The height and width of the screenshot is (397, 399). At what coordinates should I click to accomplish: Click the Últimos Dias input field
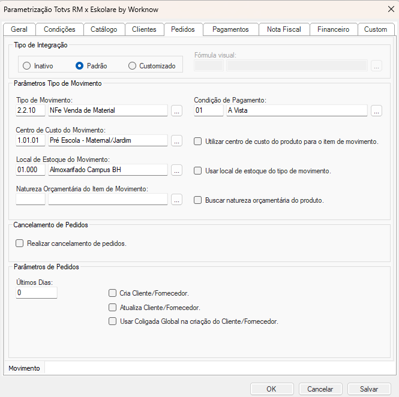[36, 293]
